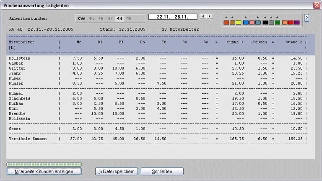Select the Geser employee name
This screenshot has width=322, height=181.
coord(15,129)
